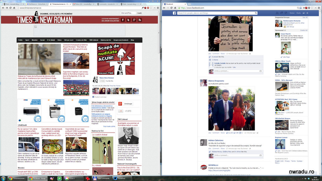Open the Monden menu item

(x=35, y=40)
